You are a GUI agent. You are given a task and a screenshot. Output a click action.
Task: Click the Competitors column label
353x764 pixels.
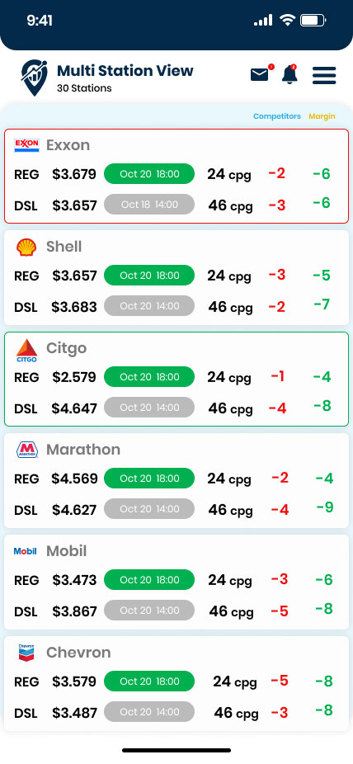277,116
